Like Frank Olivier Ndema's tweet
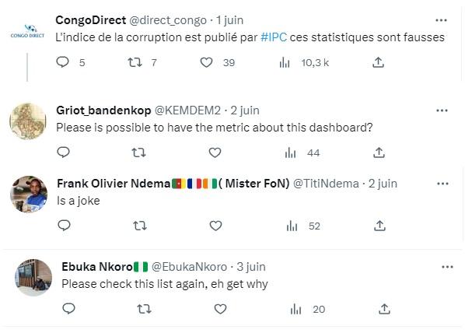Image resolution: width=465 pixels, height=333 pixels. pyautogui.click(x=215, y=226)
